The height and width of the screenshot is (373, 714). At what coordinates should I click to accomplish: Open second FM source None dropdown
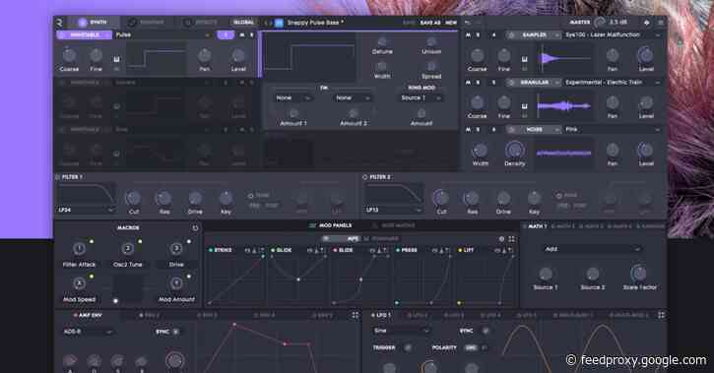pyautogui.click(x=353, y=97)
